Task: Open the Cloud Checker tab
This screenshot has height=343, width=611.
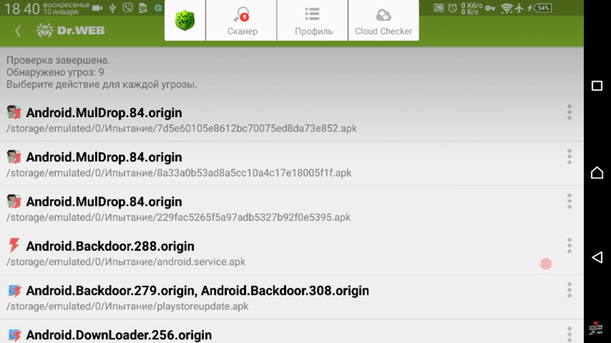Action: click(x=383, y=21)
